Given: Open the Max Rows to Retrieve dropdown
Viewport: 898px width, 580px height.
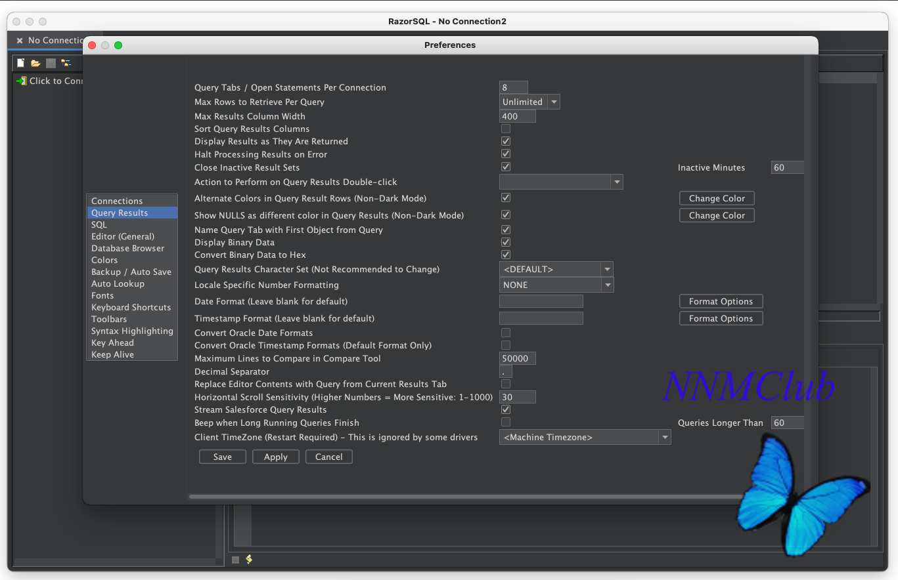Looking at the screenshot, I should (529, 102).
